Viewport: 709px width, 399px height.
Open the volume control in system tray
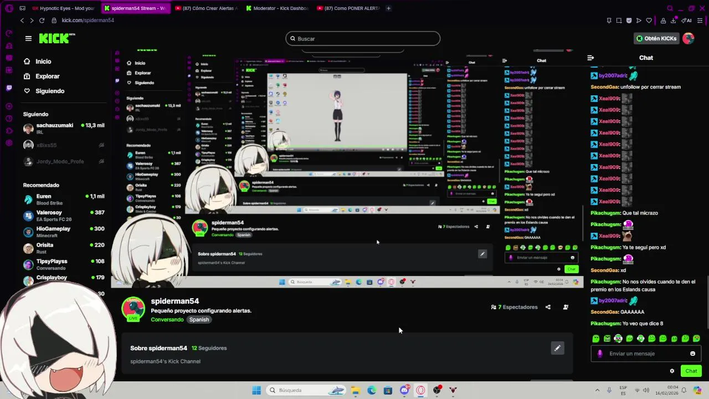tap(646, 390)
